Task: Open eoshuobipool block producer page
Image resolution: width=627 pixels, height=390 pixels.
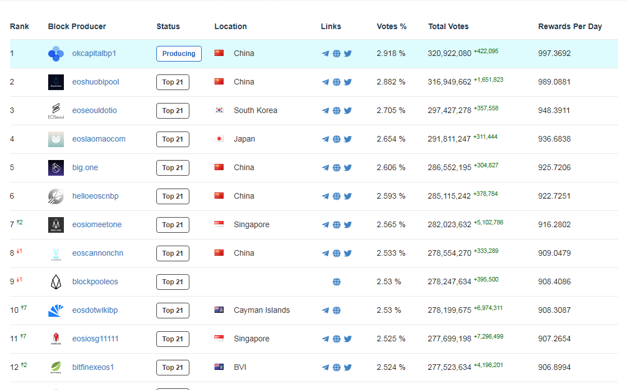Action: click(x=96, y=82)
